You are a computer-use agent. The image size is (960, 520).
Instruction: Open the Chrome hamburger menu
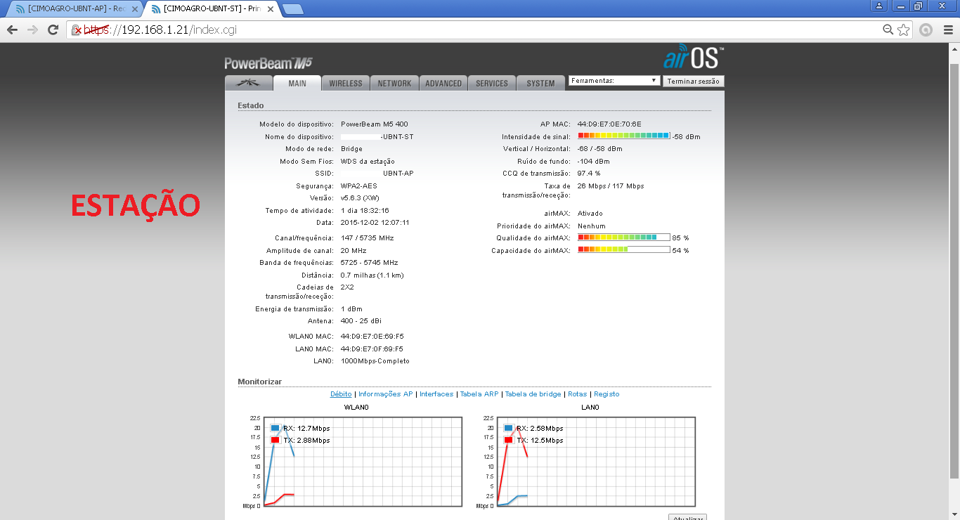(x=947, y=30)
